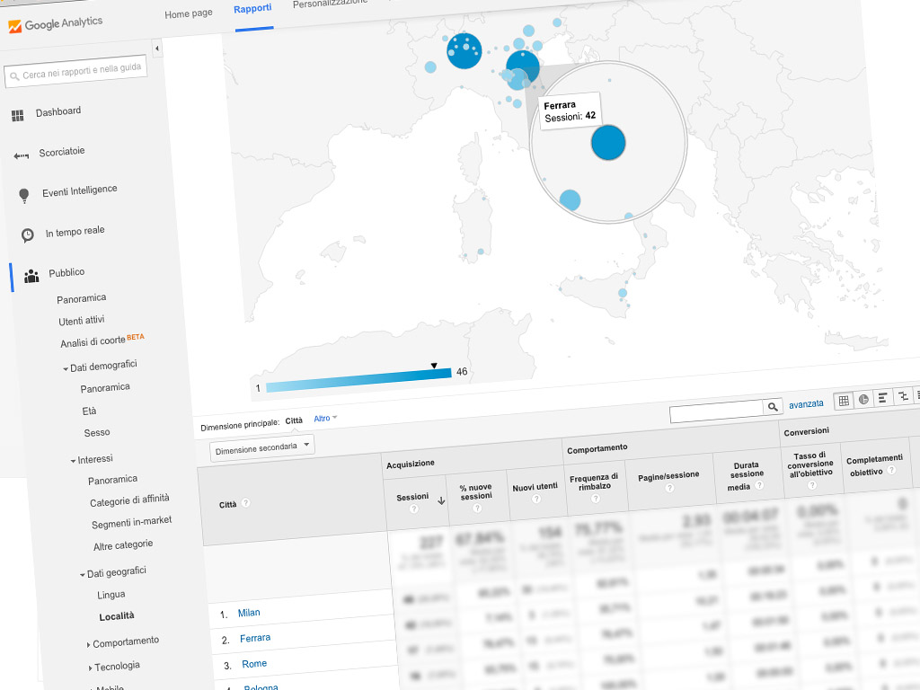Open Dashboard in sidebar

tap(58, 111)
